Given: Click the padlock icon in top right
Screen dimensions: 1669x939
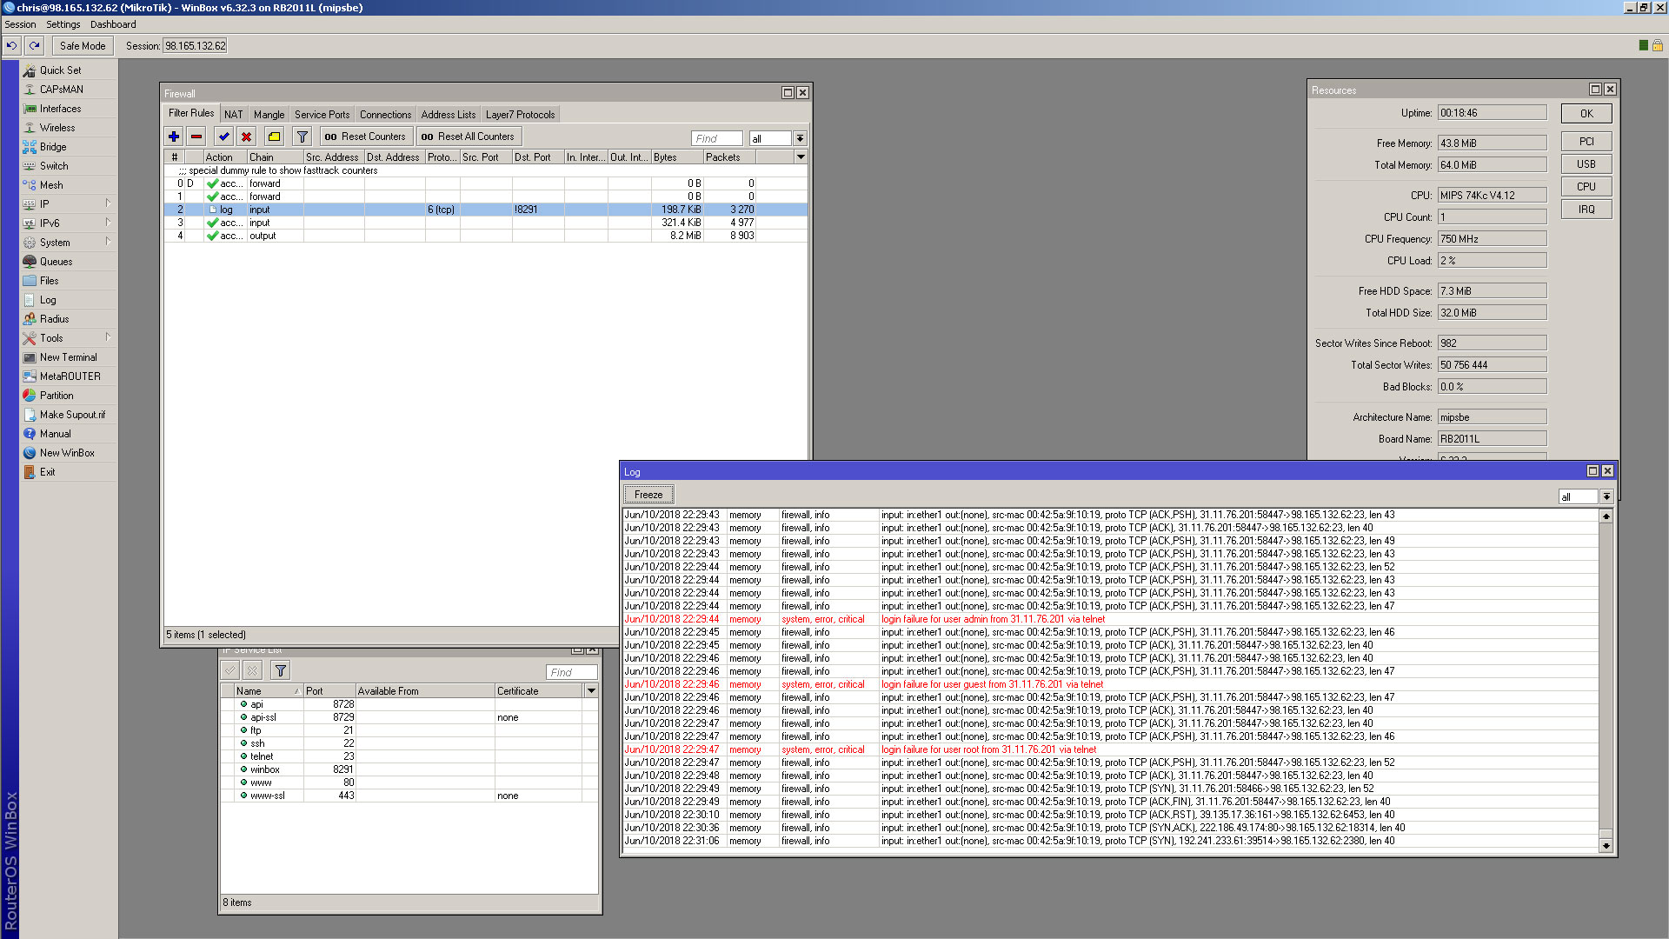Looking at the screenshot, I should 1658,45.
